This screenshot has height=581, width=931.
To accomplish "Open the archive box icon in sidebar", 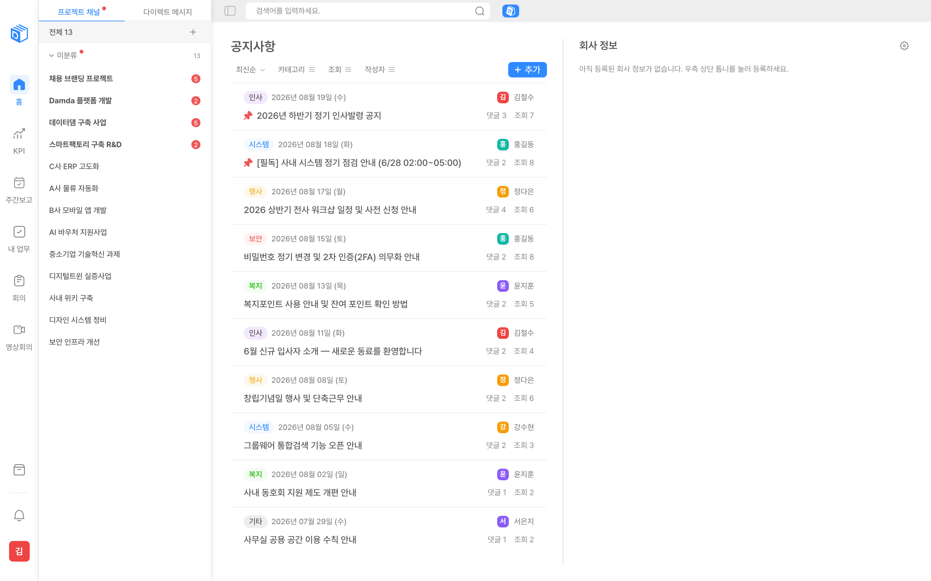I will tap(19, 470).
